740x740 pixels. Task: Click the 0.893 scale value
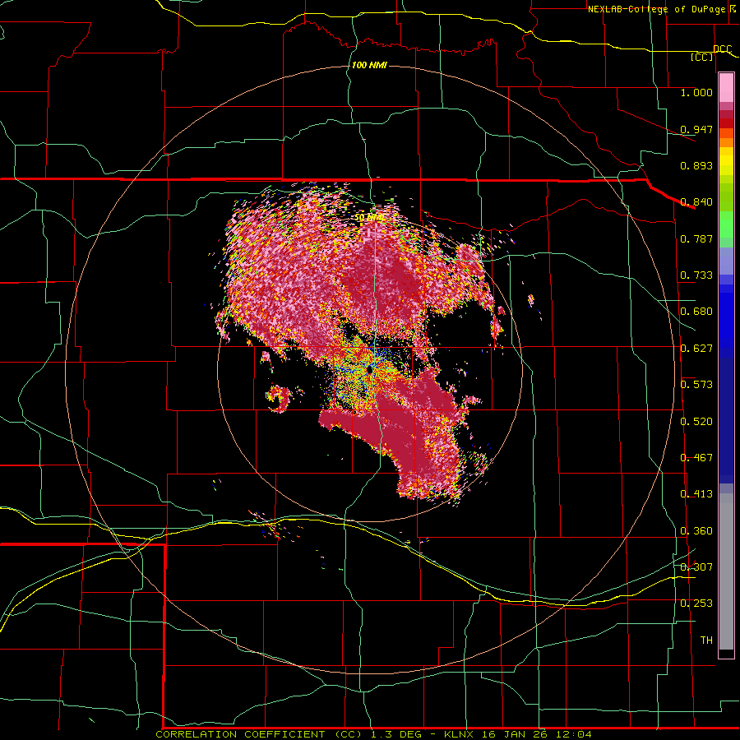(696, 165)
